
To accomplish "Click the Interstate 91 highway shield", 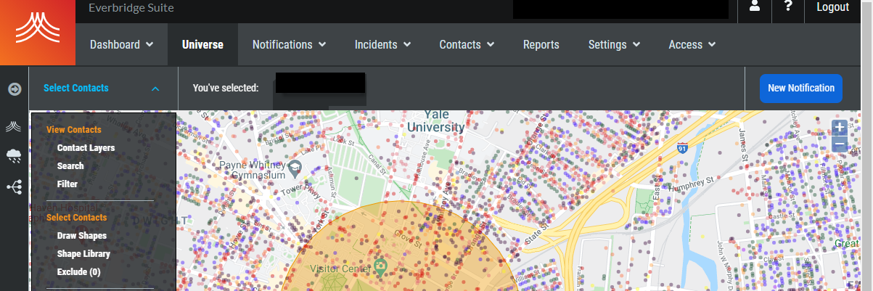I will click(x=681, y=147).
